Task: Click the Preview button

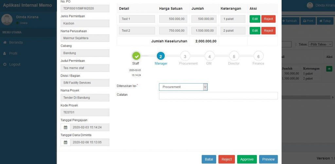Action: (268, 159)
